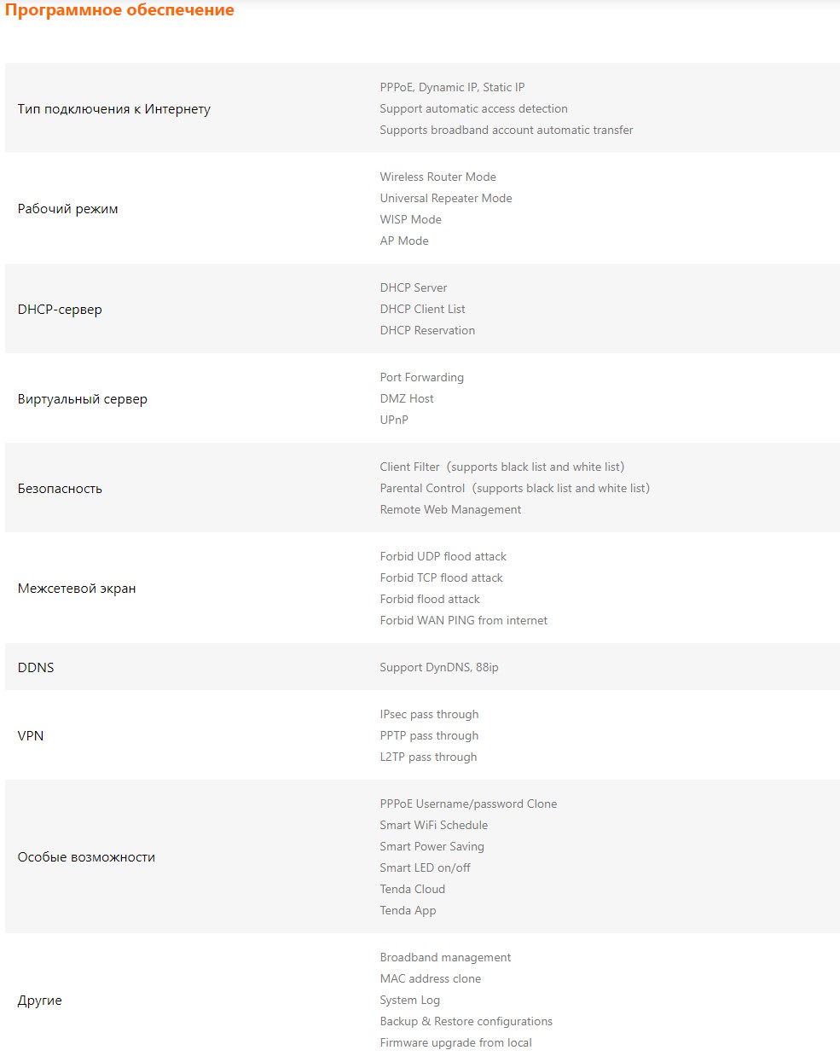Click the "Виртуальный сервер" row label
This screenshot has height=1056, width=840.
pos(82,399)
